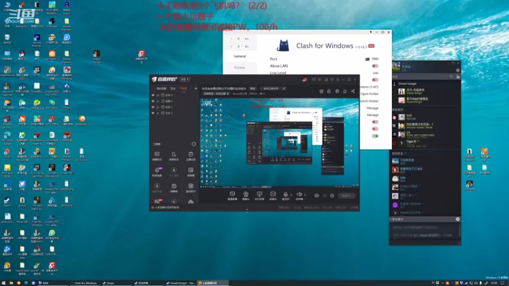Click the Steam friends search icon
This screenshot has height=286, width=509.
(x=451, y=76)
